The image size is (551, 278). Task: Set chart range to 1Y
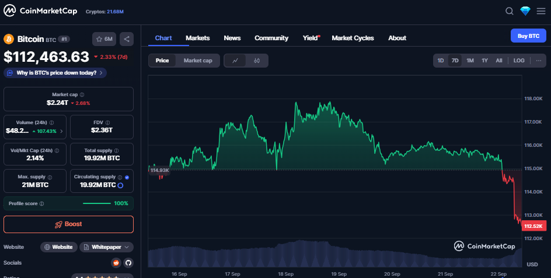click(x=484, y=61)
